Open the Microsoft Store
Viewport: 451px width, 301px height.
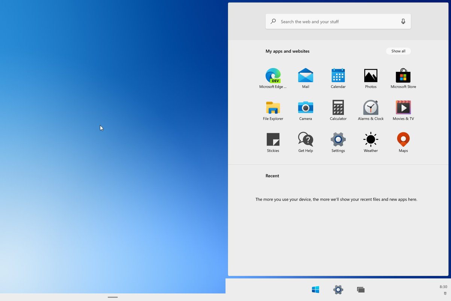click(403, 75)
